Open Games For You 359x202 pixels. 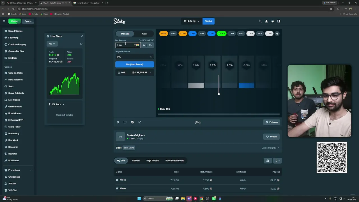tap(16, 51)
